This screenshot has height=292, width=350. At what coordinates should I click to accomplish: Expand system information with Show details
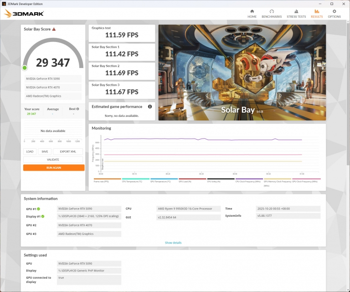(x=173, y=243)
